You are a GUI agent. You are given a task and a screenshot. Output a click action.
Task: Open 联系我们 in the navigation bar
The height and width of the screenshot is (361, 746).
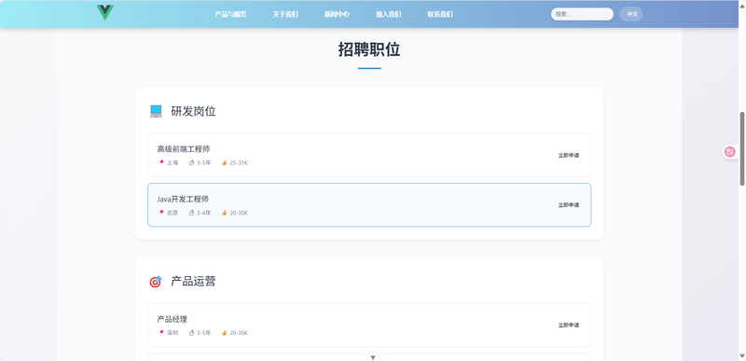[440, 14]
